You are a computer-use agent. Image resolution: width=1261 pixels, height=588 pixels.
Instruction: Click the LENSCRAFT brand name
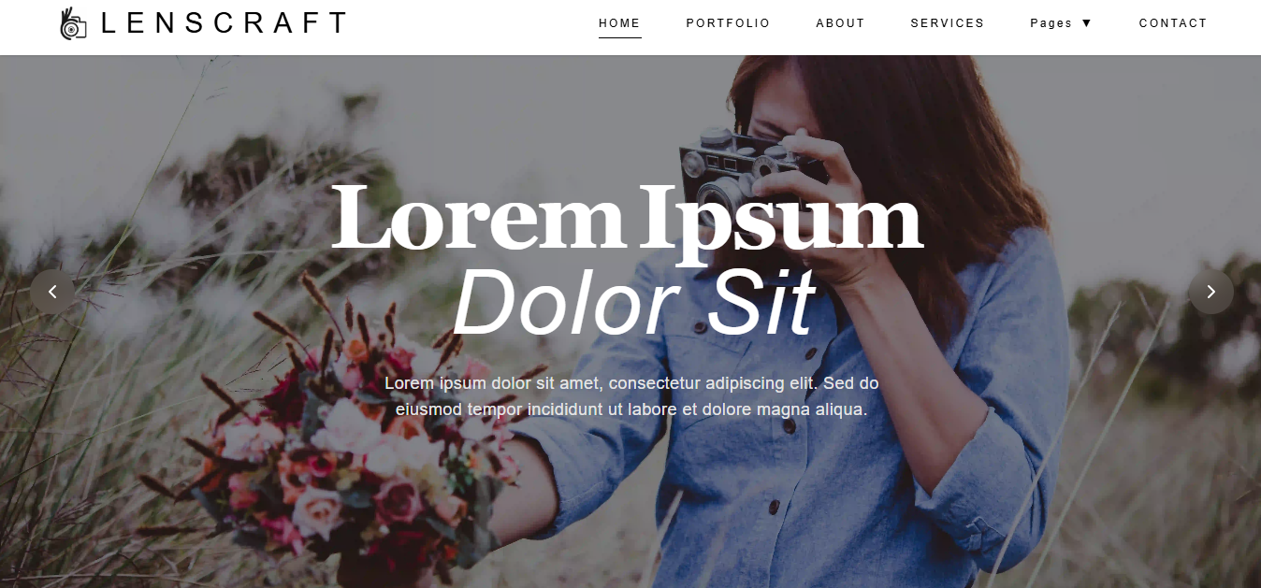coord(223,23)
